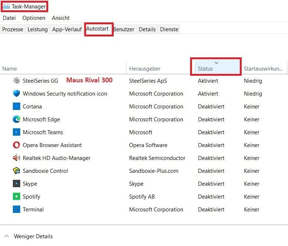Click the Opera Software publisher cell
This screenshot has height=246, width=288.
[148, 145]
